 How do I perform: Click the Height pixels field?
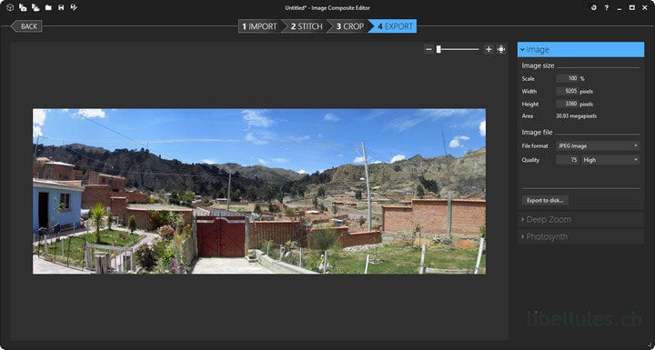point(568,104)
